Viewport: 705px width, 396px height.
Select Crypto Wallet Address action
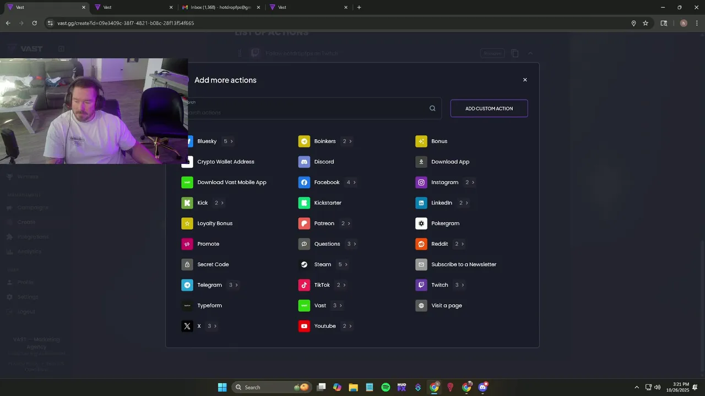[226, 162]
